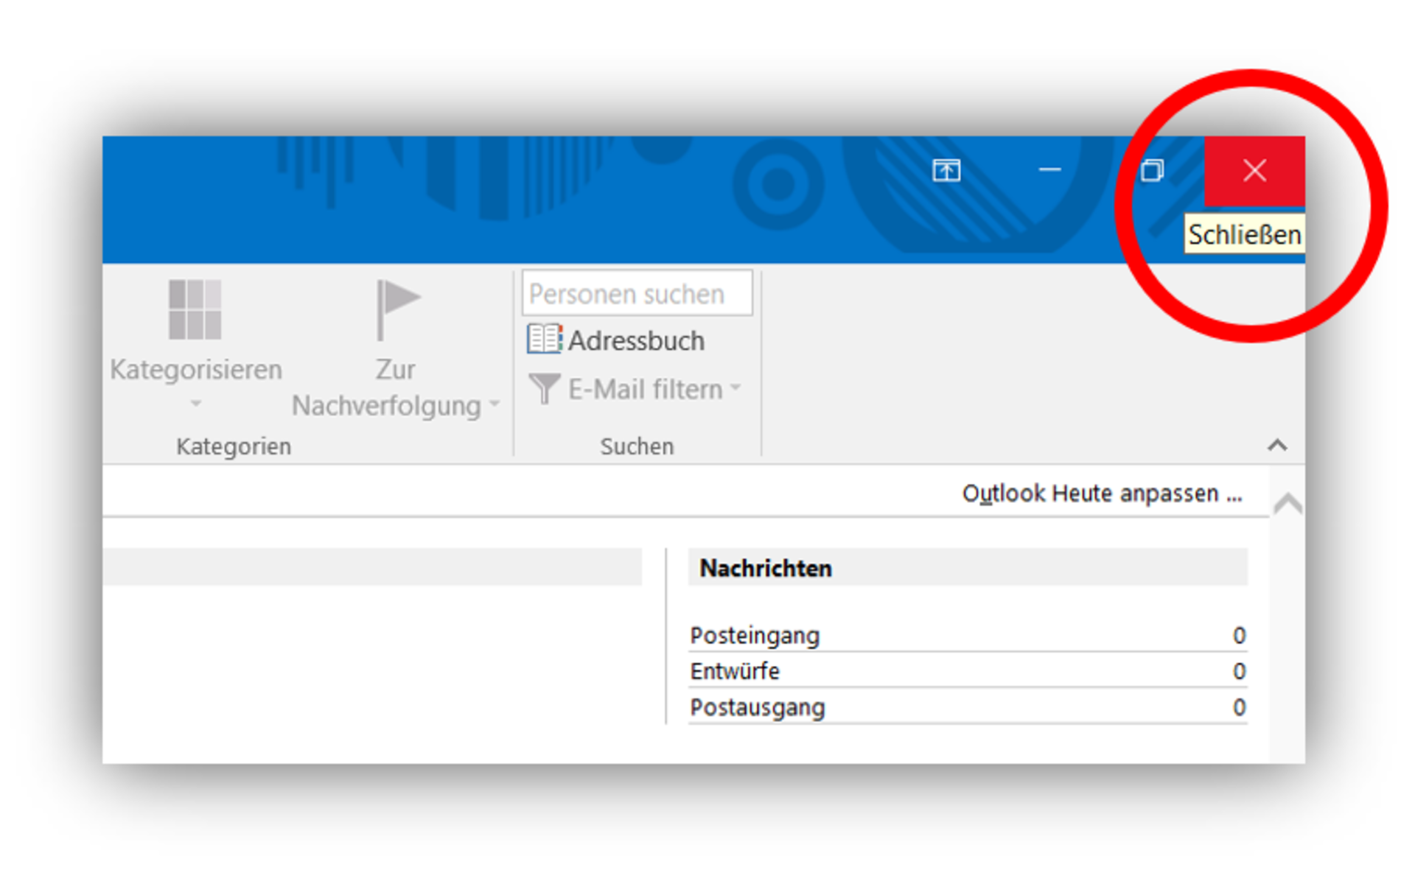Click in the Personen suchen field

(x=637, y=294)
